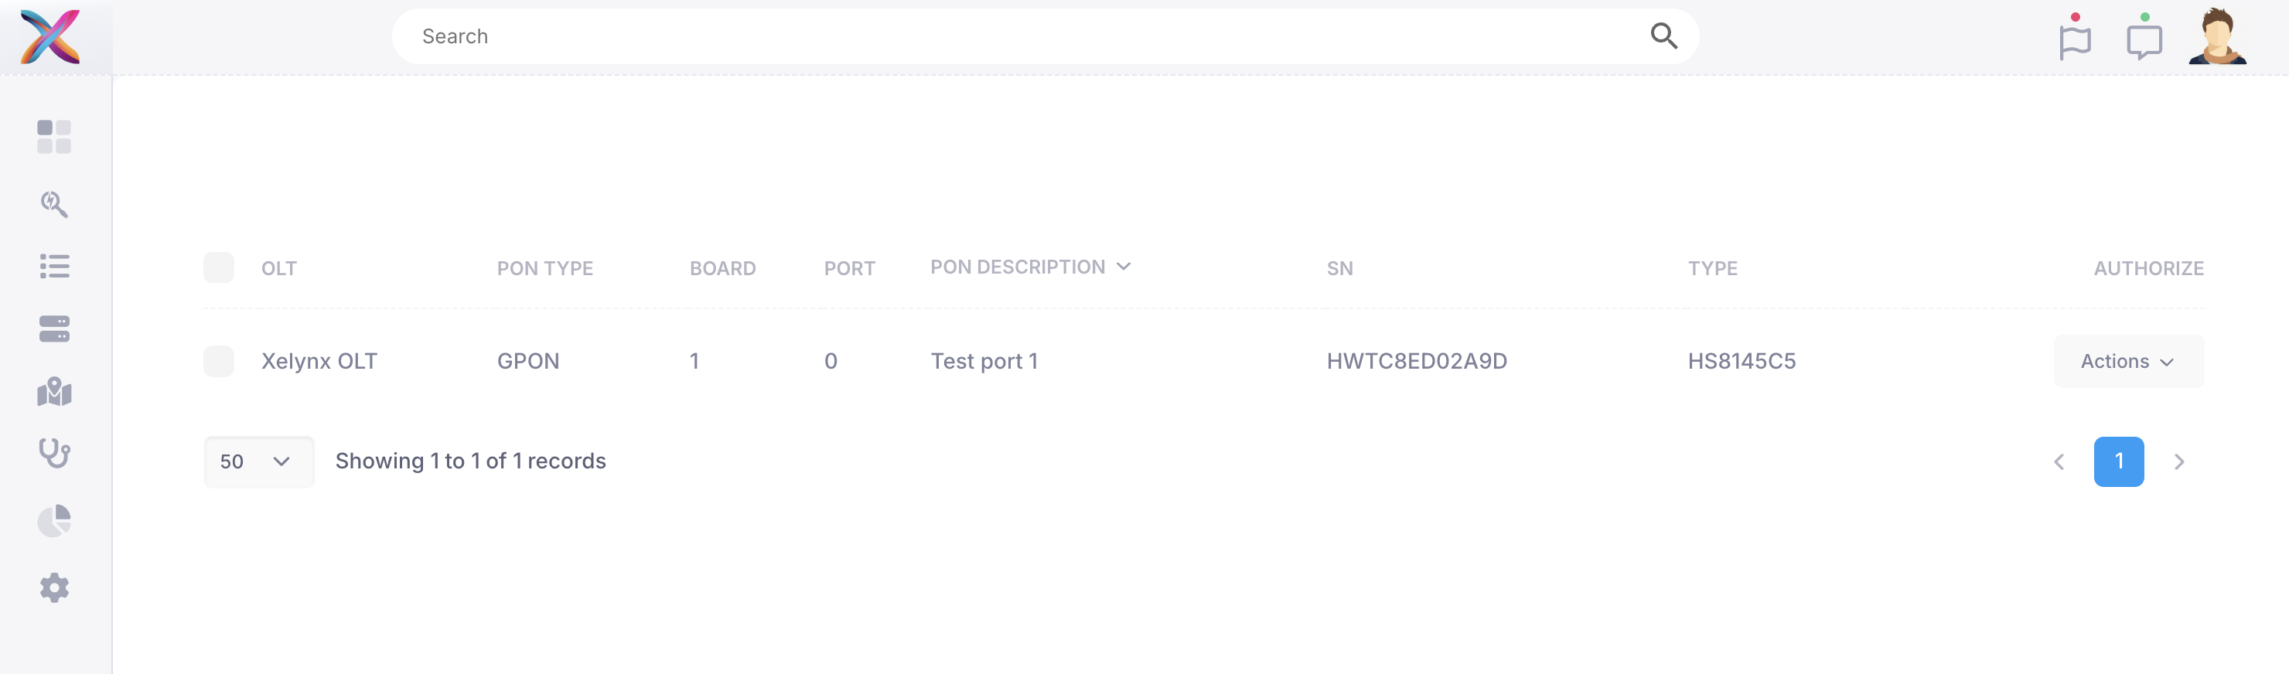Open the map sidebar icon
Image resolution: width=2289 pixels, height=674 pixels.
click(x=54, y=392)
